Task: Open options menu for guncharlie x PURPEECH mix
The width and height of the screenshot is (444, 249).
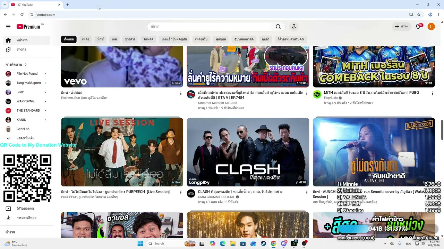Action: [x=180, y=192]
